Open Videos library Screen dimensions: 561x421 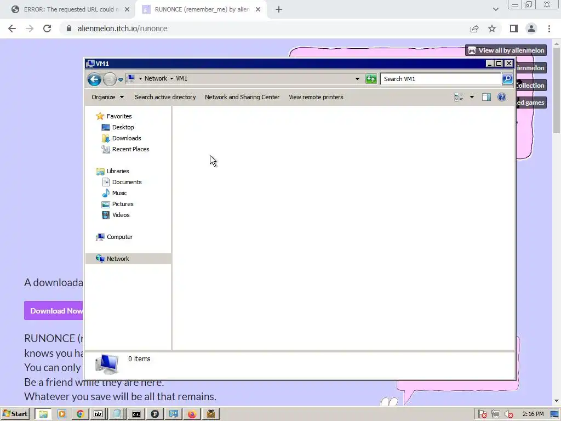(121, 215)
